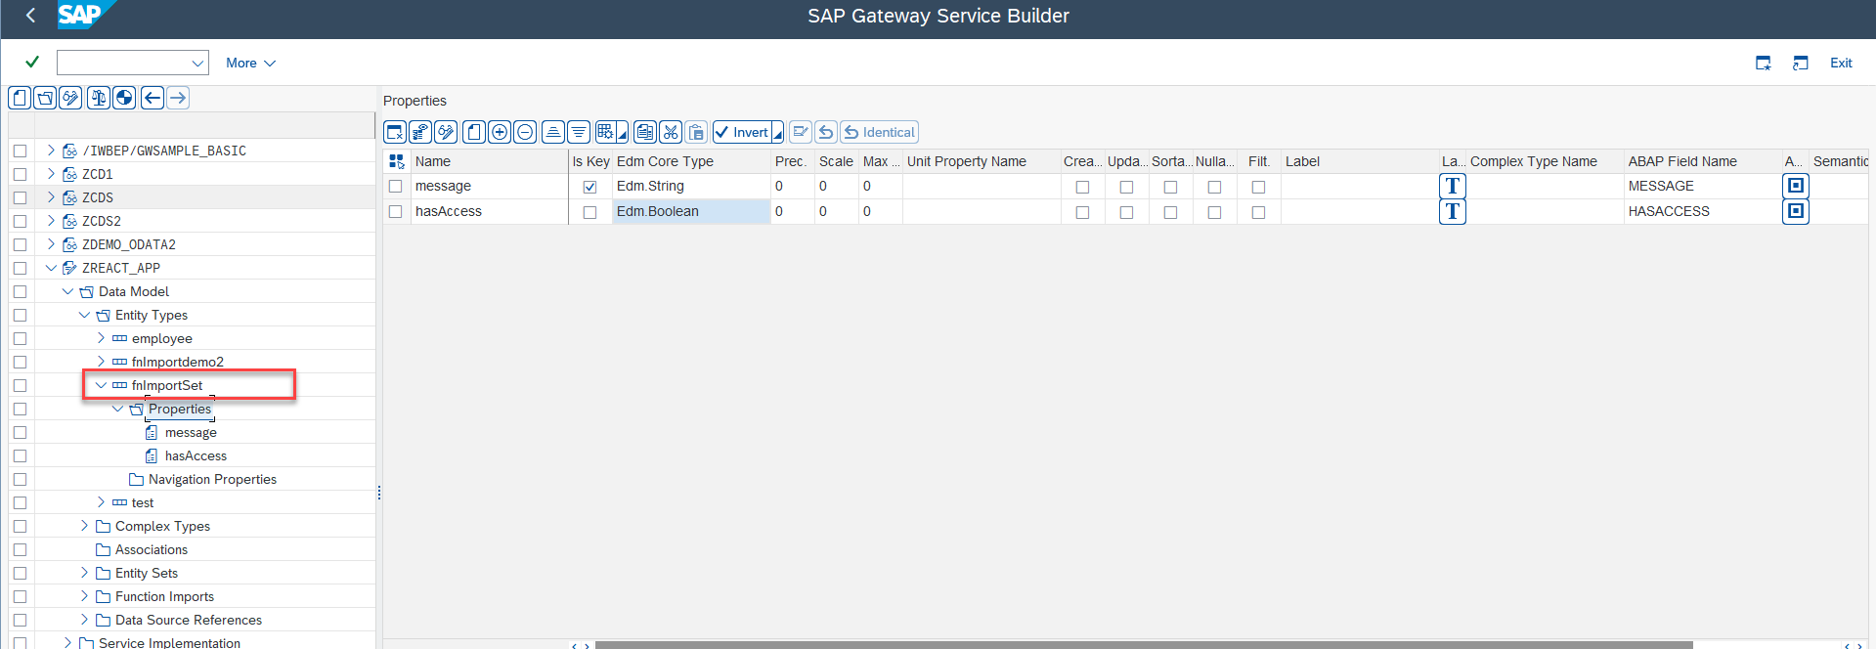Click the second icon in Properties toolbar
This screenshot has height=649, width=1876.
pyautogui.click(x=420, y=132)
